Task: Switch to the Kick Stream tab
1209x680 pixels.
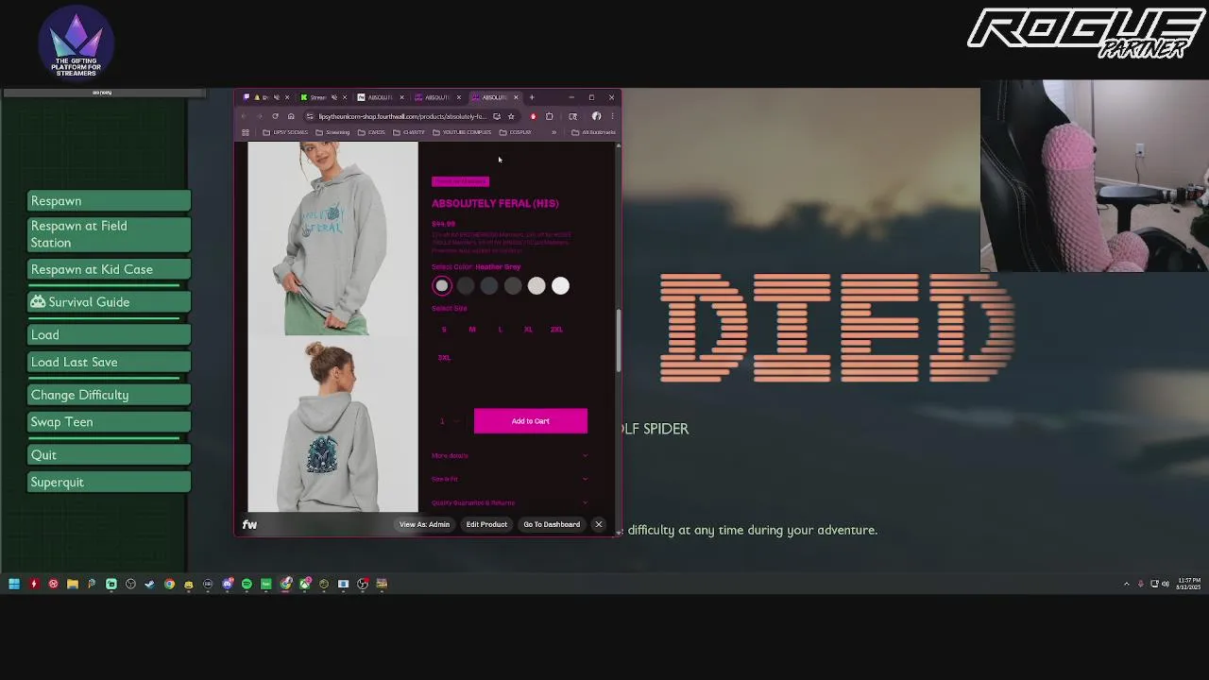Action: coord(324,97)
